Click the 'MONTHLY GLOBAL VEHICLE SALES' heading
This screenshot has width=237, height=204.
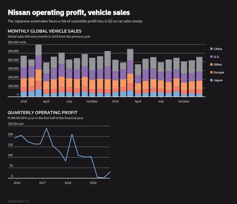[45, 31]
